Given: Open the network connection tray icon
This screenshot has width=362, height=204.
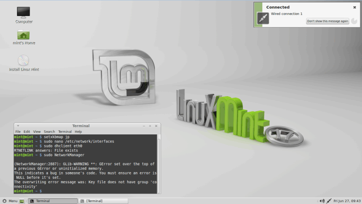Looking at the screenshot, I should (329, 201).
